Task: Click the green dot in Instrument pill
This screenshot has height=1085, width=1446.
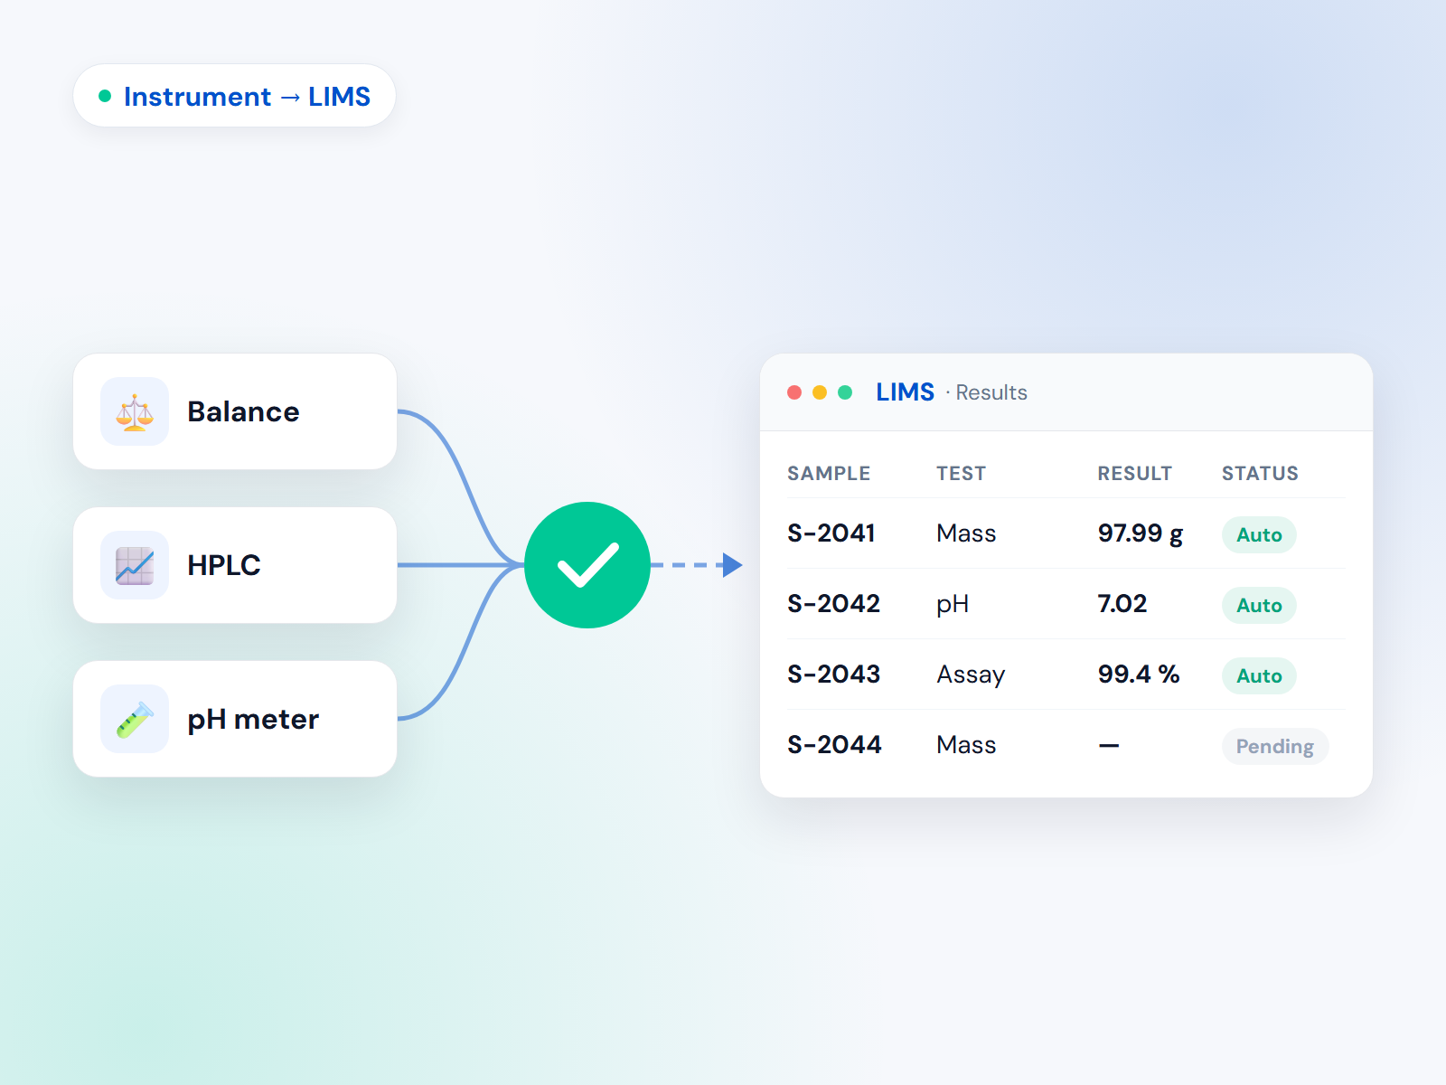Action: pos(105,96)
